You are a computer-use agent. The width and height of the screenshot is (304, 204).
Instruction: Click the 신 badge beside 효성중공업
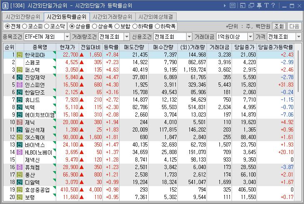tap(20, 190)
